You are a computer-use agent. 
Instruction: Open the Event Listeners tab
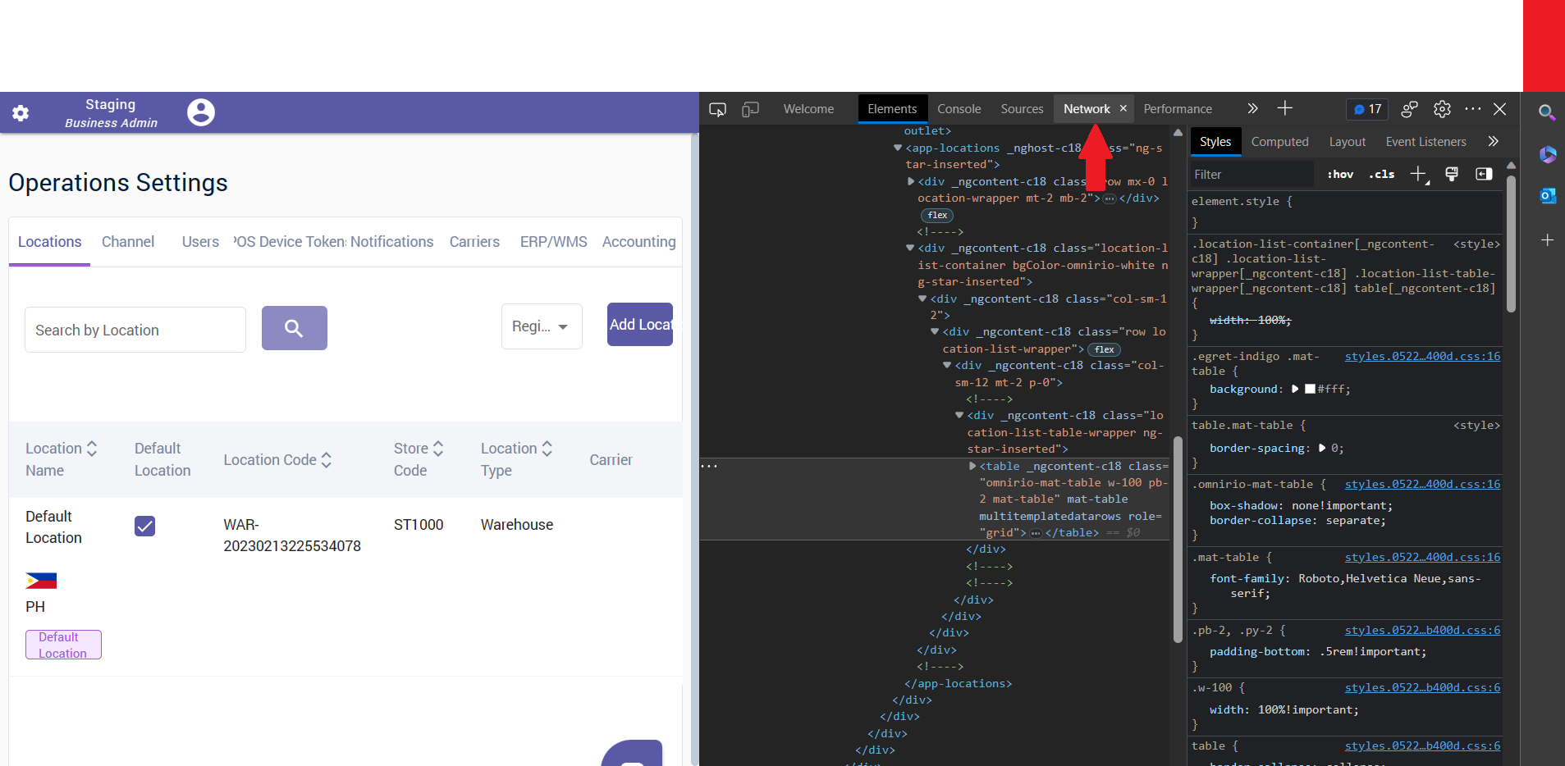(1425, 142)
